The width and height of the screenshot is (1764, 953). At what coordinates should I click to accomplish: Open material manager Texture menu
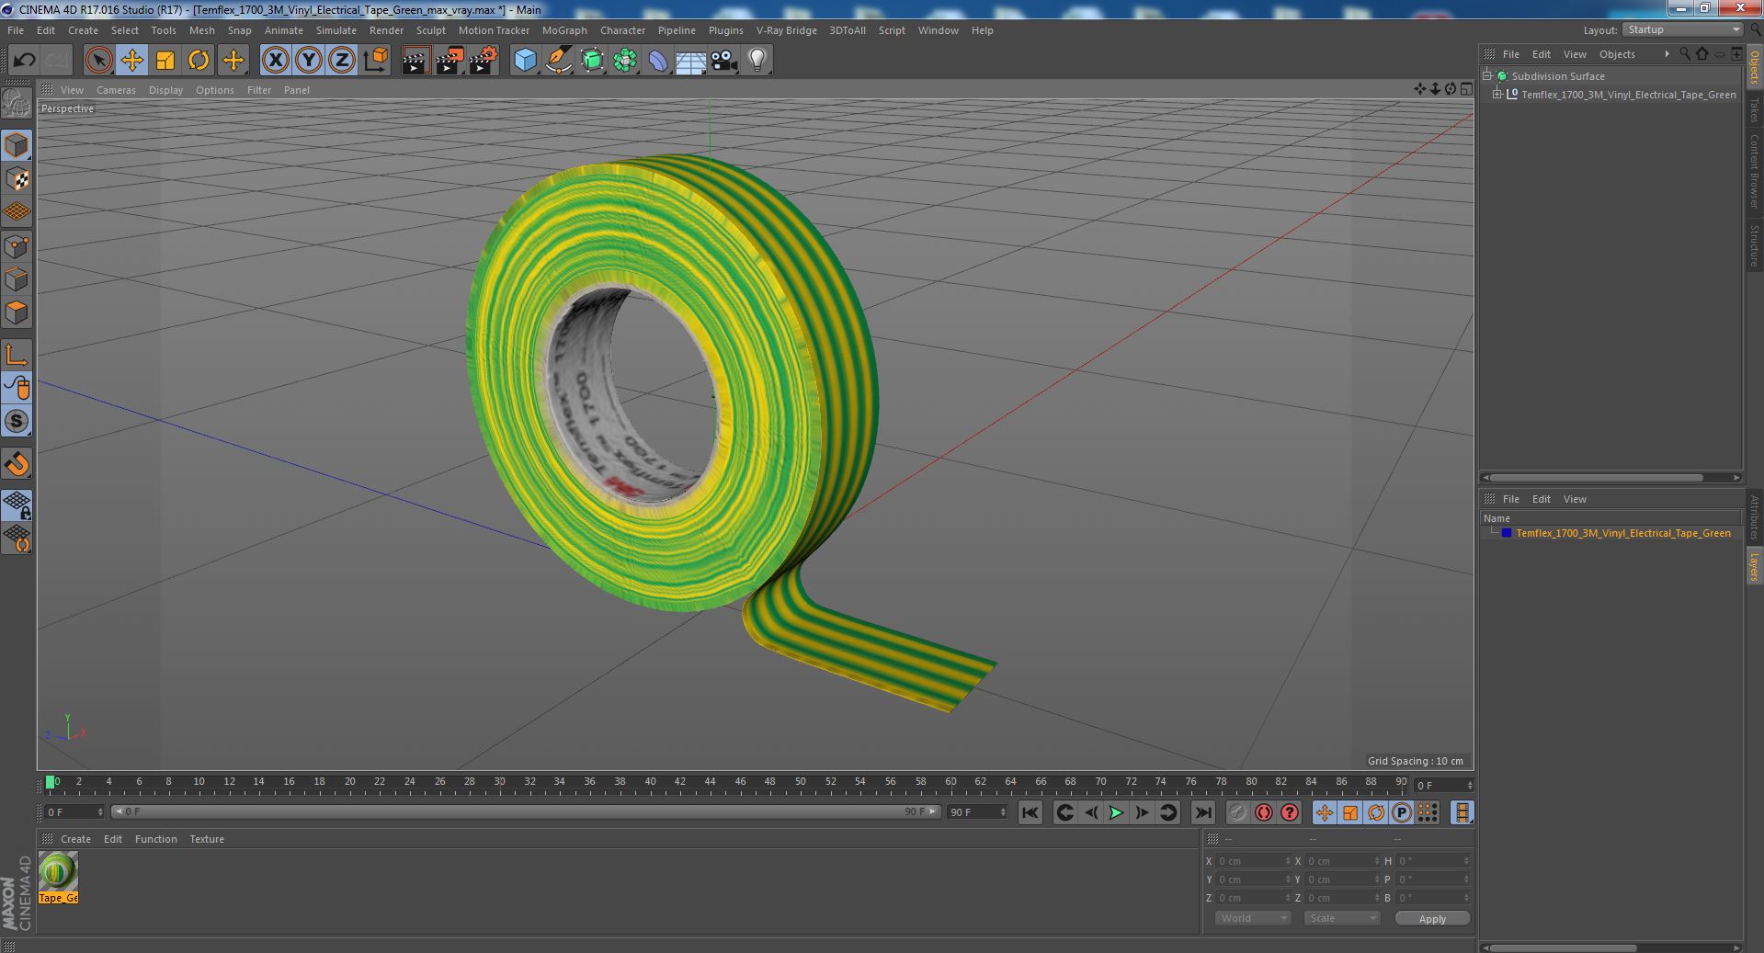(x=207, y=839)
